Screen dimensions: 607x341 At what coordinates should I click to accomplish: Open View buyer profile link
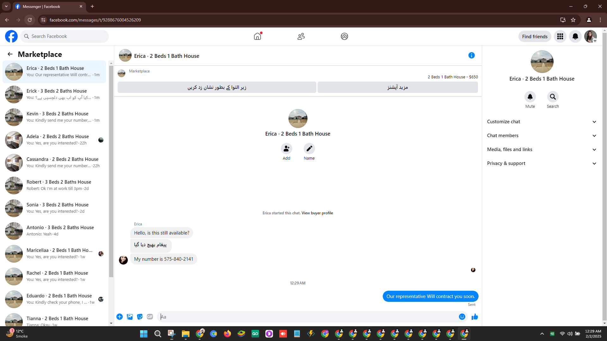(x=317, y=213)
